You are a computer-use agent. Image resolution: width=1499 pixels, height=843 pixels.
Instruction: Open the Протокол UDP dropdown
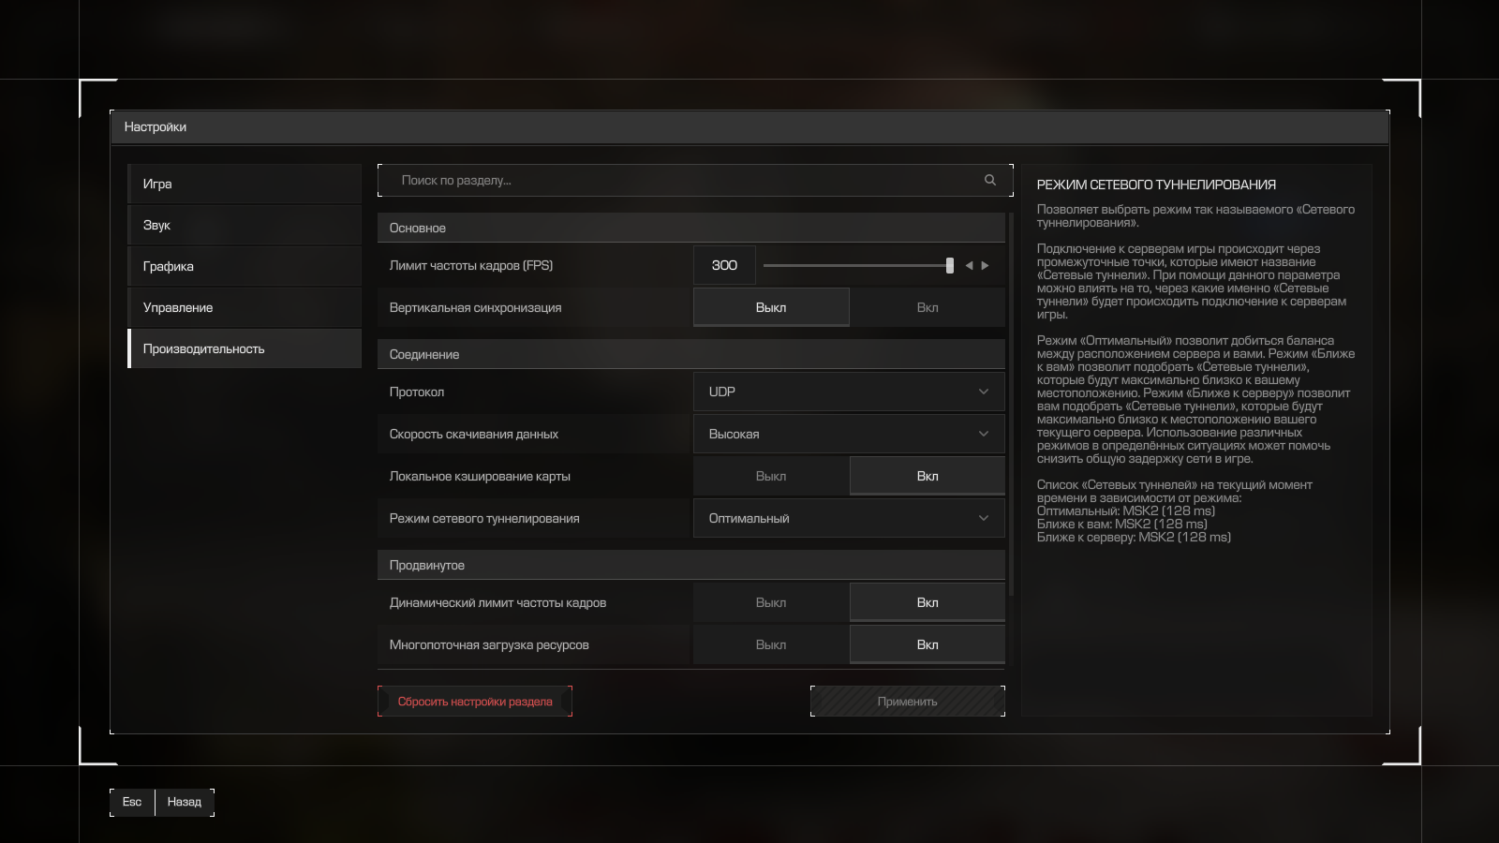[849, 392]
